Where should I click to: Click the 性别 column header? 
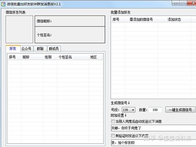point(50,57)
